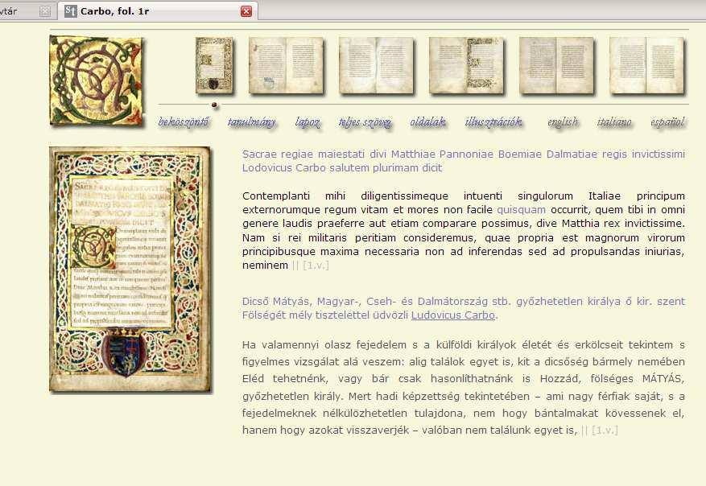Open the beköszöntő navigation link
The image size is (706, 486).
[184, 122]
